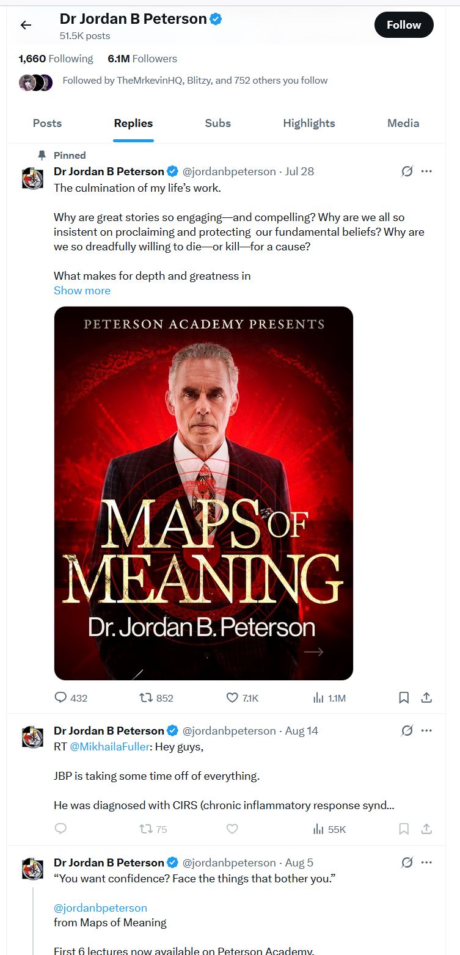This screenshot has width=460, height=955.
Task: Go back using the back arrow
Action: pos(26,25)
